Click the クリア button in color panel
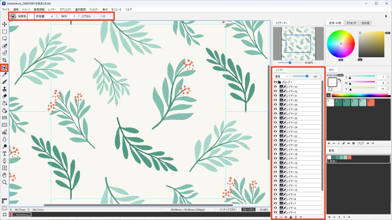This screenshot has width=392, height=220. tap(361, 143)
